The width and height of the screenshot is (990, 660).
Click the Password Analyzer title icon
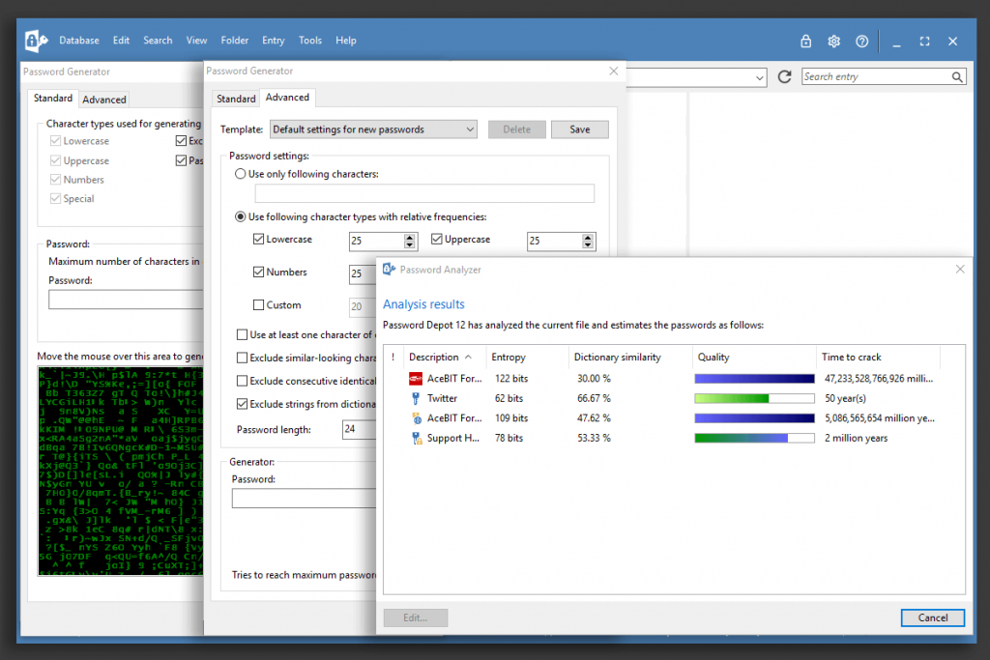pos(389,270)
